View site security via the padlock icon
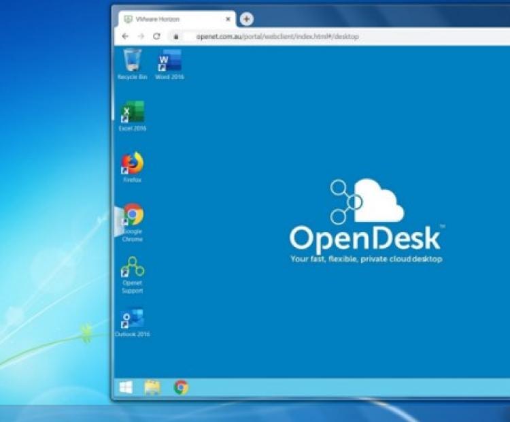Screen dimensions: 510x422 (x=176, y=37)
